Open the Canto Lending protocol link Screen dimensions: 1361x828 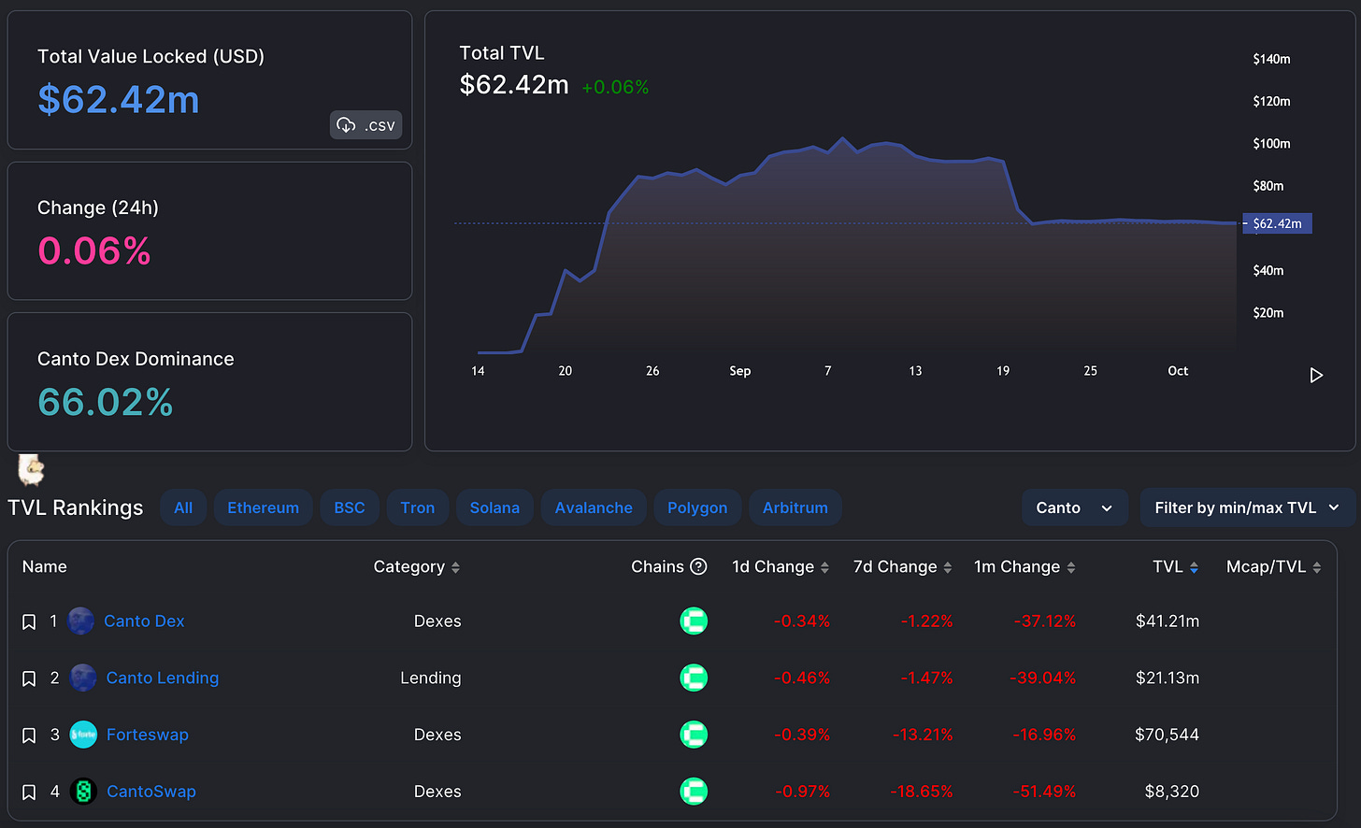tap(163, 678)
